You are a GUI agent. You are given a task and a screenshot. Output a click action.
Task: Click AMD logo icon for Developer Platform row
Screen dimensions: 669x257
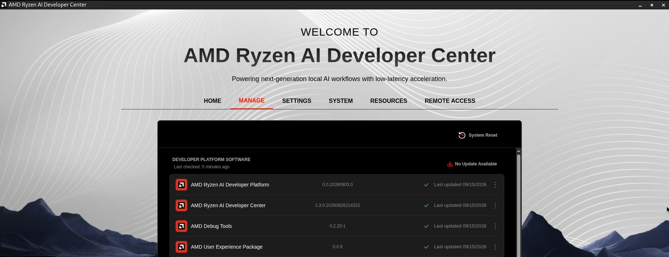coord(181,185)
